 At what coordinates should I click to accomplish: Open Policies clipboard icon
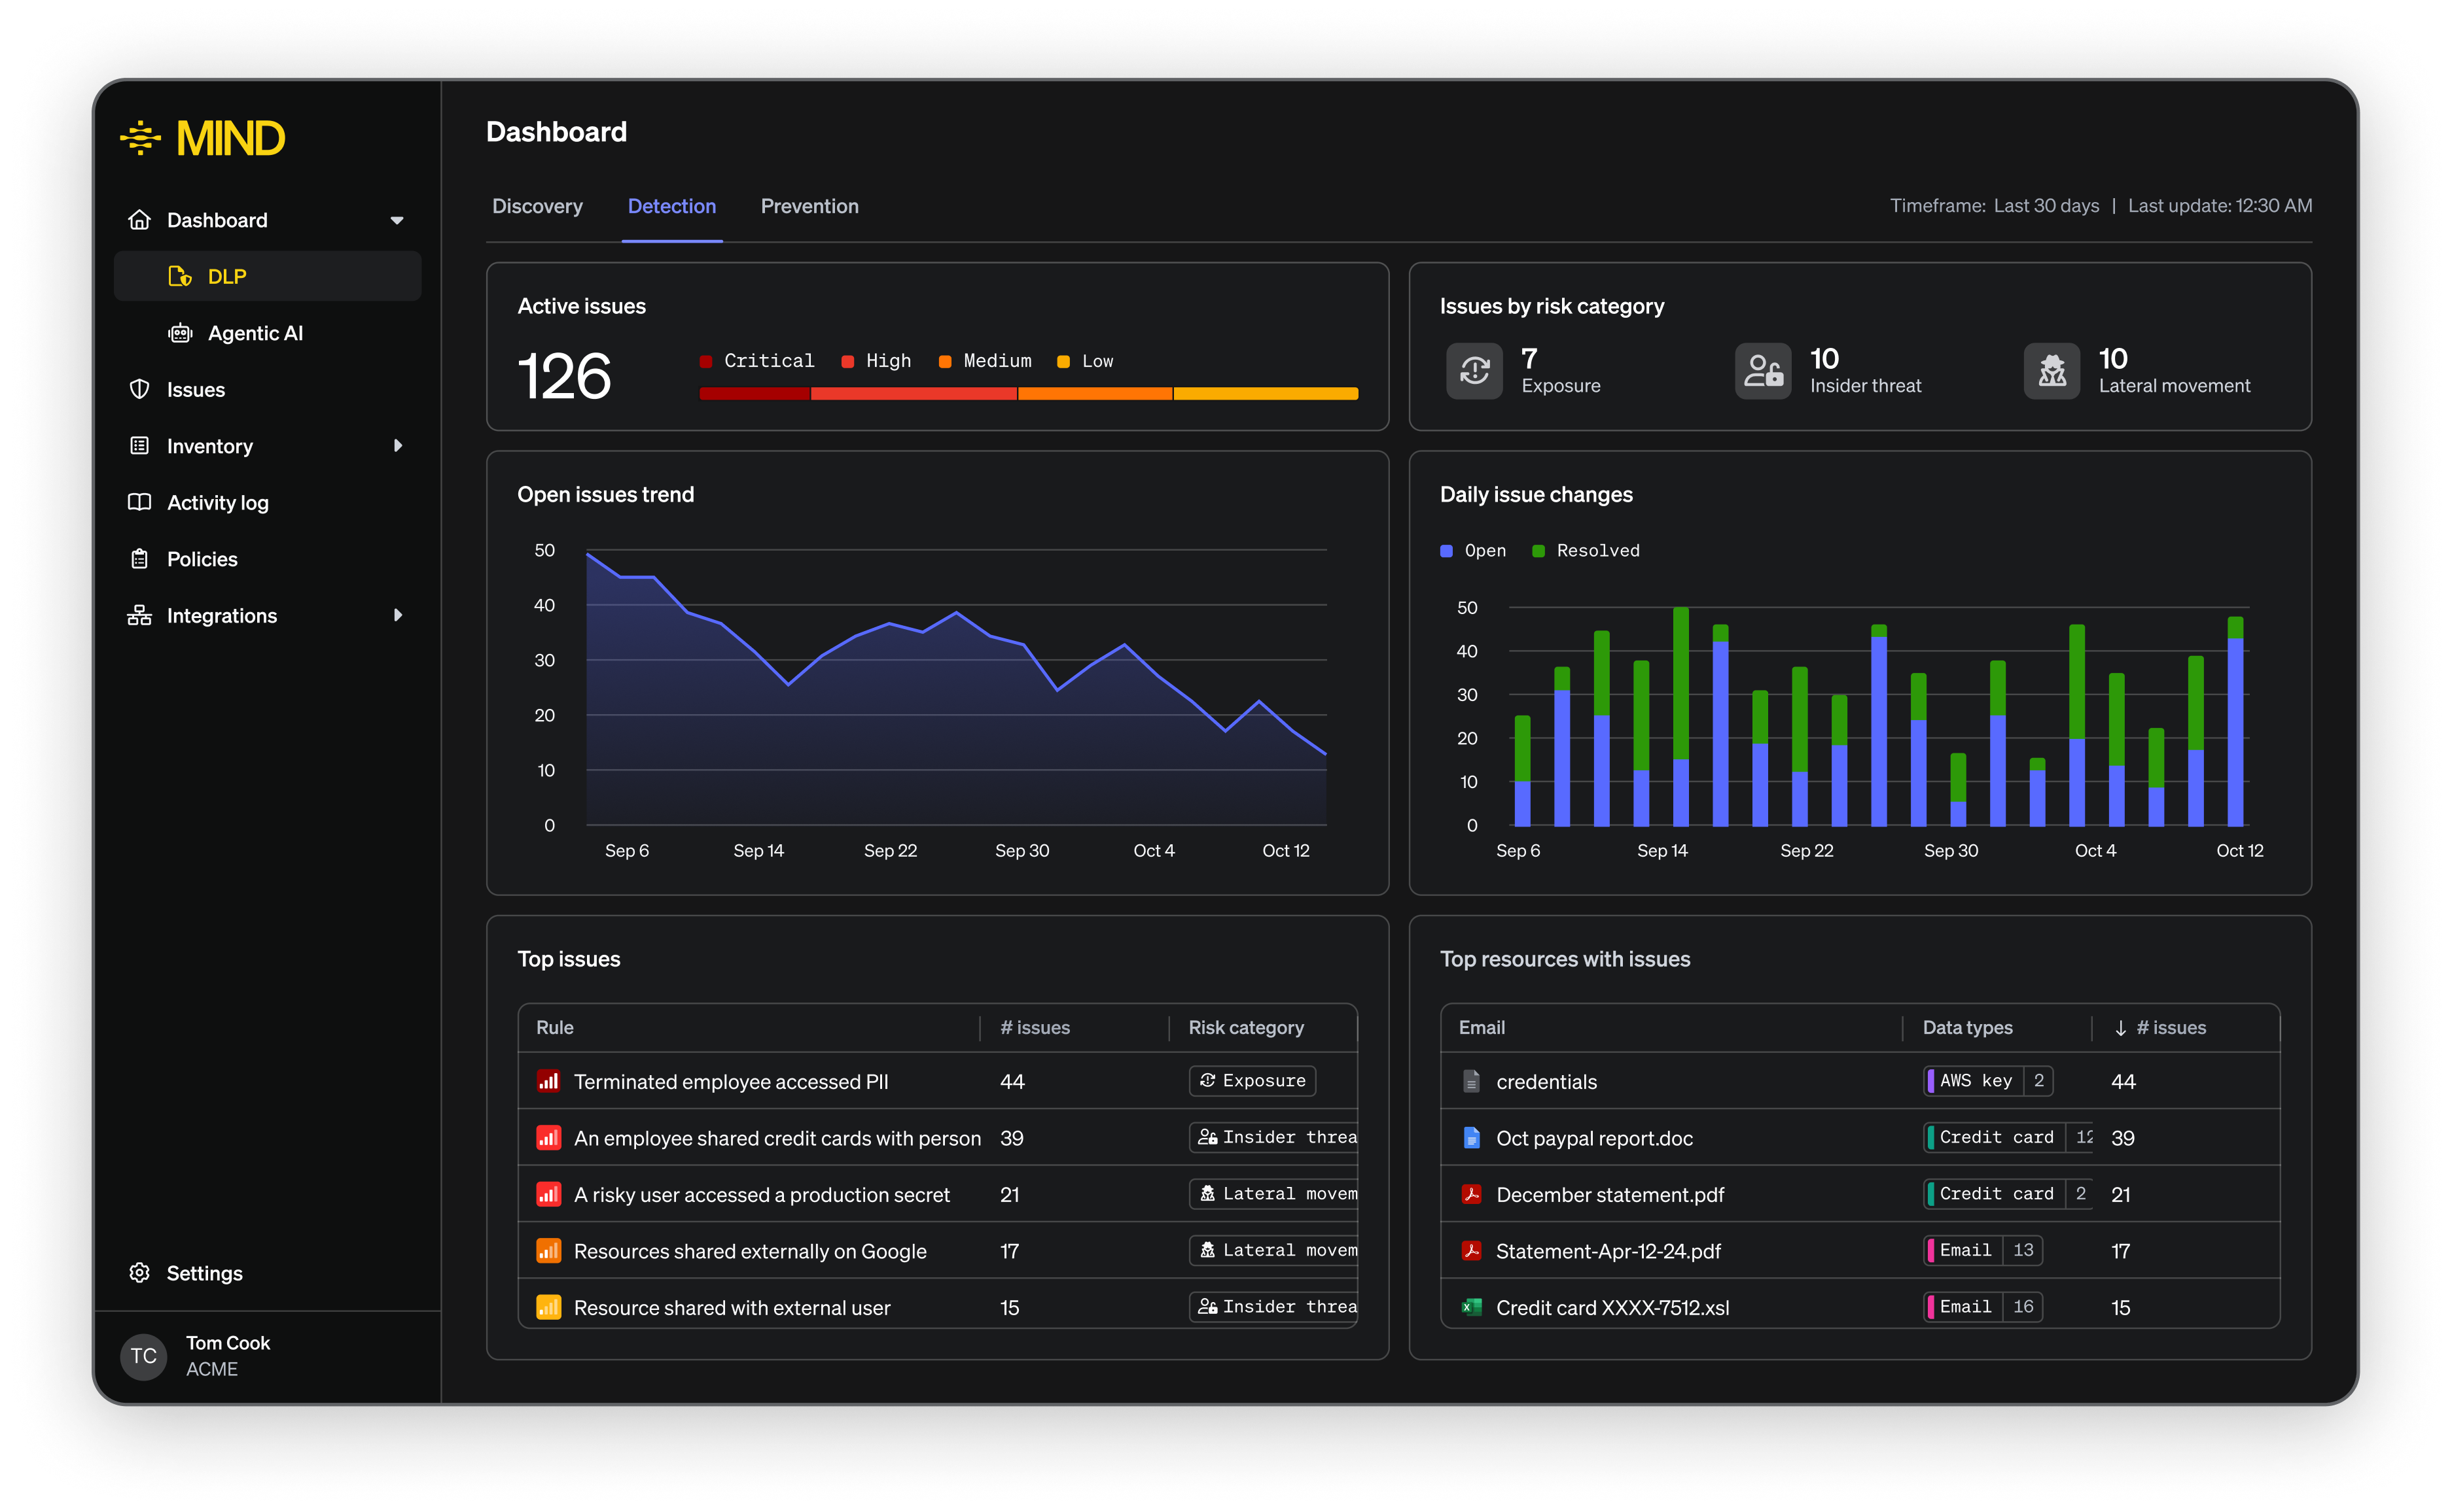(139, 559)
